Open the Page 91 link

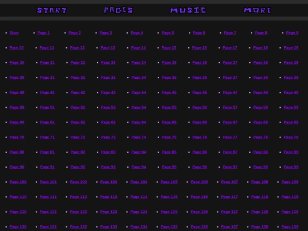(47, 167)
